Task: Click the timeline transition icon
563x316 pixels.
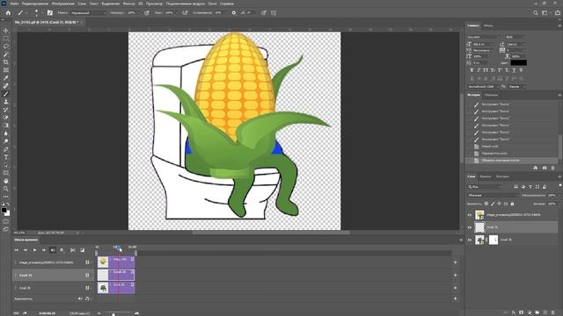Action: [82, 250]
